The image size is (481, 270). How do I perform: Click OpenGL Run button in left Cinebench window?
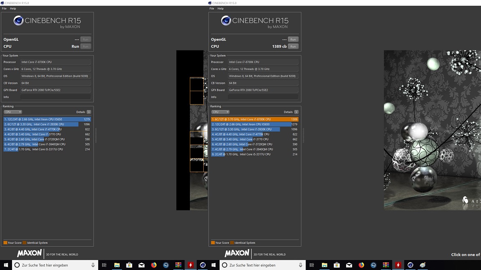(86, 39)
